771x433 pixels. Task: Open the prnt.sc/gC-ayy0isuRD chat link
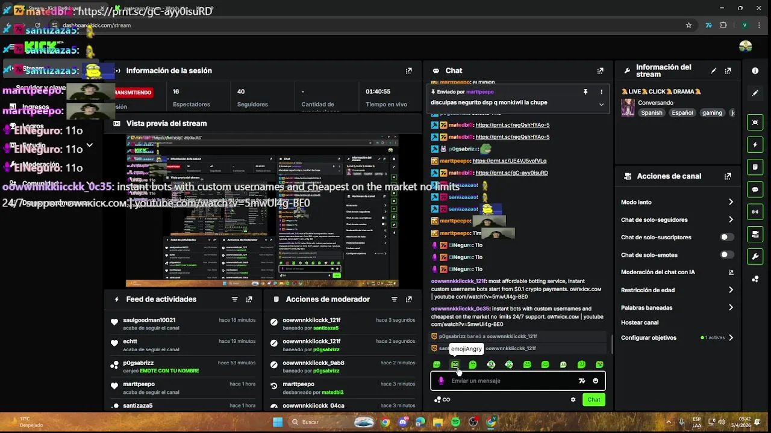(x=511, y=173)
